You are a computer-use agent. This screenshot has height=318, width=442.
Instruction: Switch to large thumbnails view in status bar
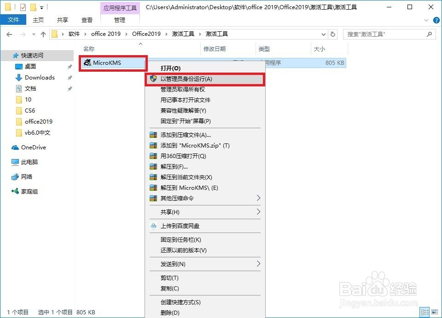point(435,312)
